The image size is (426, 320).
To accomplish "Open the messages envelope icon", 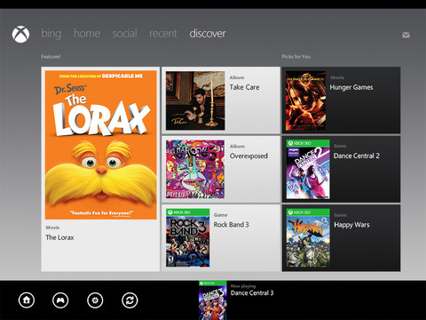I will pyautogui.click(x=406, y=35).
